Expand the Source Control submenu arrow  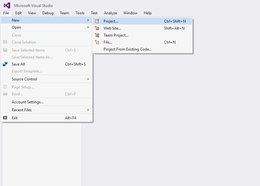pos(88,79)
